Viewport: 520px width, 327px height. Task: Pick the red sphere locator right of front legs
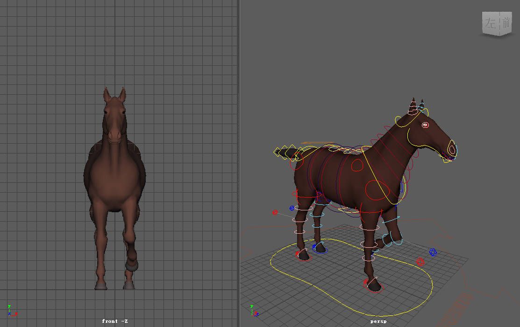click(420, 262)
